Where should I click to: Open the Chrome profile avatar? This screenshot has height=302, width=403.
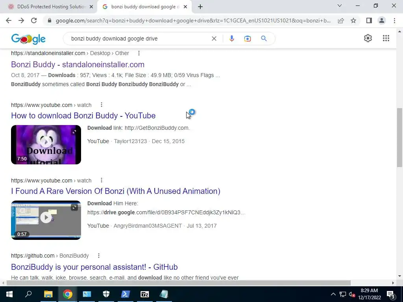click(x=382, y=20)
